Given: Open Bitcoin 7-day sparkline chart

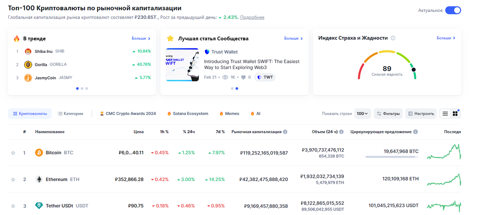Looking at the screenshot, I should 444,152.
